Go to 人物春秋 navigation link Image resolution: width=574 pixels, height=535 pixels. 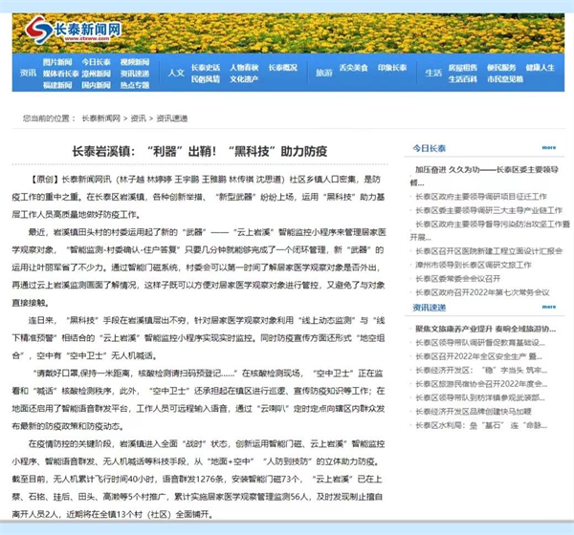click(244, 68)
